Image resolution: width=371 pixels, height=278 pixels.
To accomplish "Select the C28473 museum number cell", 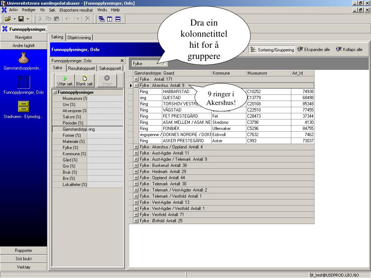I will point(268,116).
